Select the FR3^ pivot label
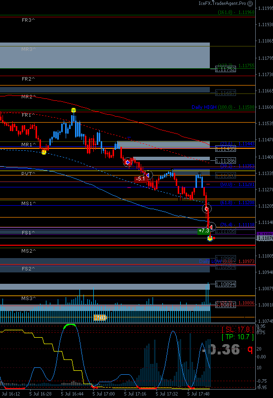273x398 pixels. point(28,20)
